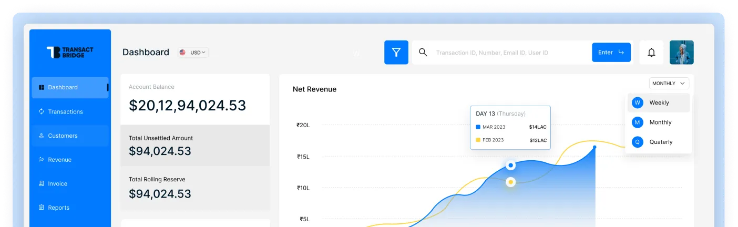Go to the Dashboard sidebar item
The height and width of the screenshot is (227, 738).
click(x=70, y=87)
